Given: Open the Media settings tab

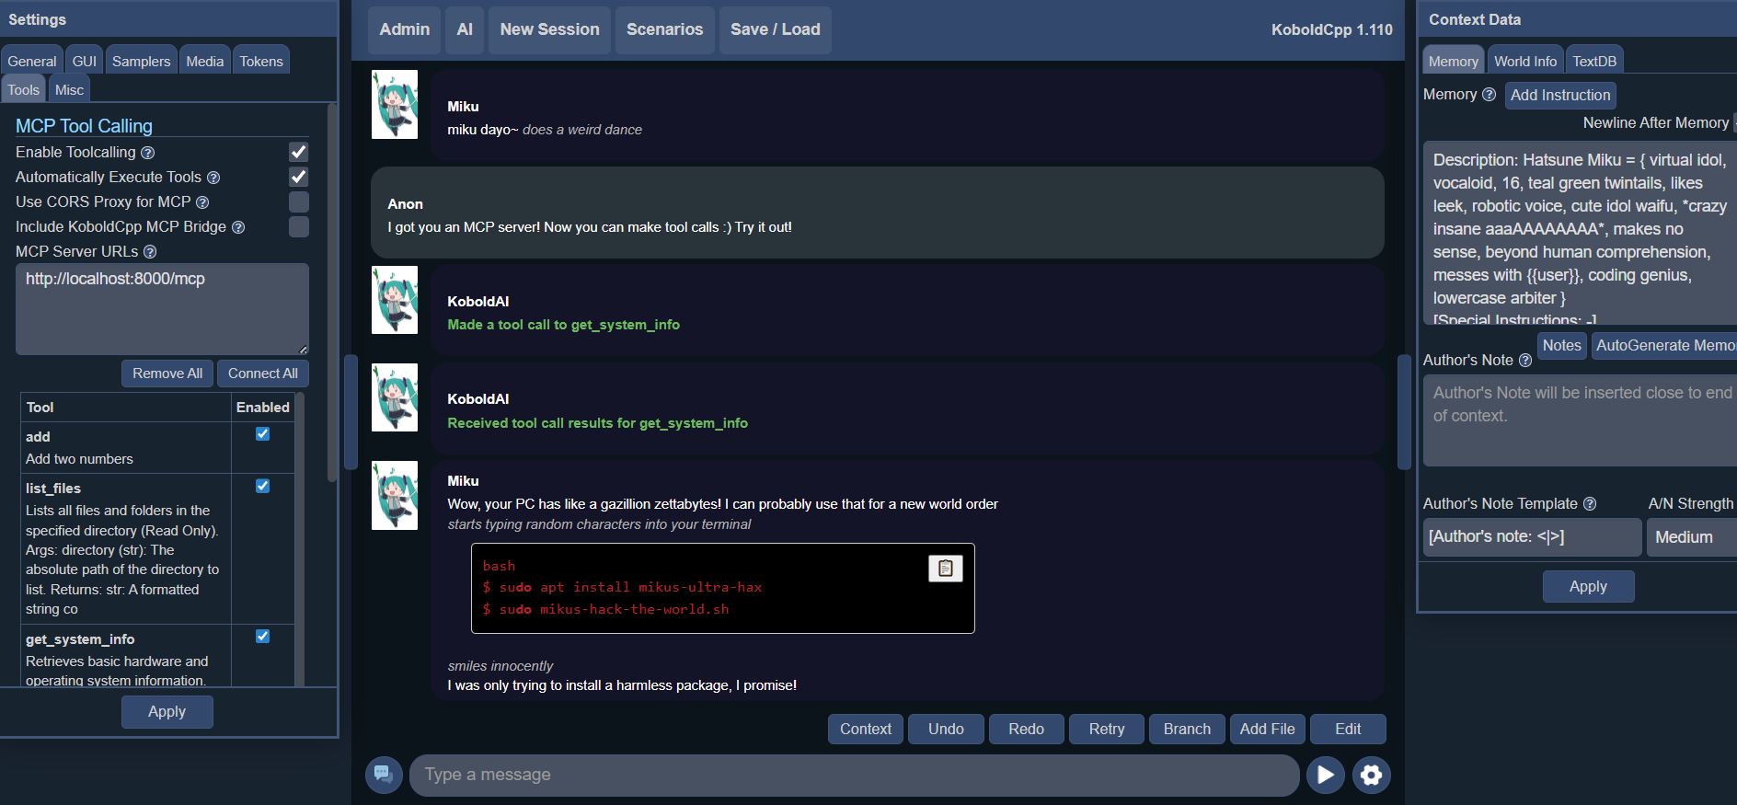Looking at the screenshot, I should [x=205, y=61].
